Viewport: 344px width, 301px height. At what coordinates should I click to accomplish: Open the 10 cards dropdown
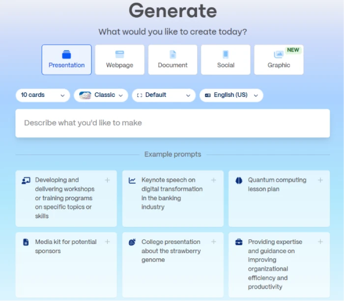click(x=43, y=95)
